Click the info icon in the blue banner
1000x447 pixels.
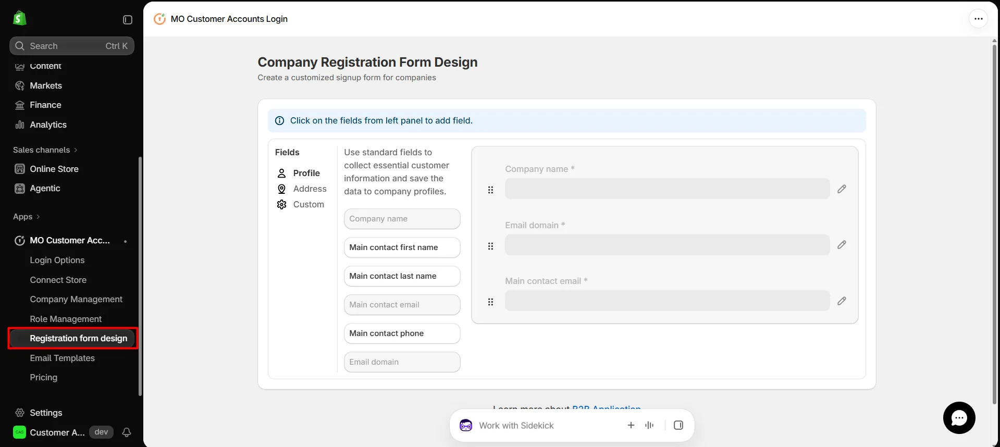[x=280, y=121]
